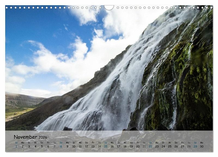
Task: Select date 23 in calendar strip
Action: 157,146
